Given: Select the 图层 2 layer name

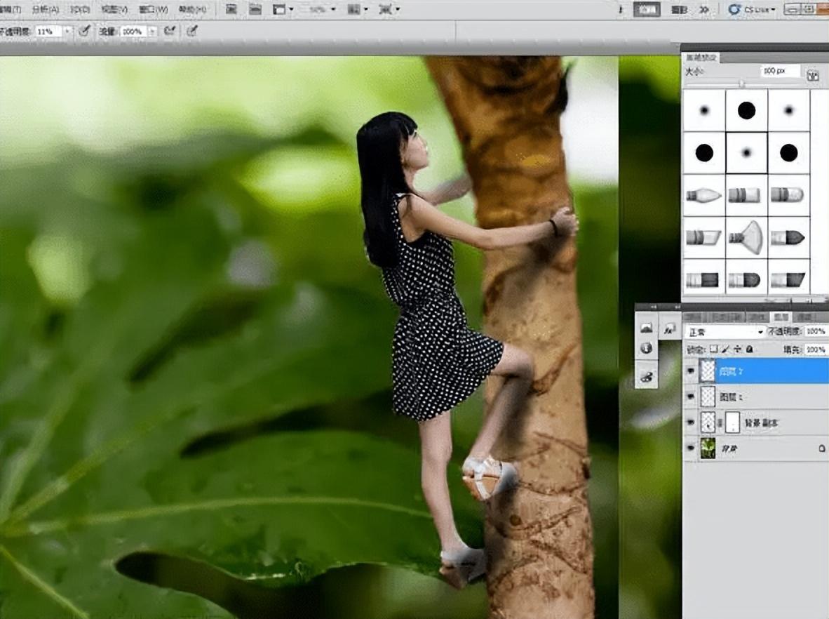Looking at the screenshot, I should (x=732, y=371).
